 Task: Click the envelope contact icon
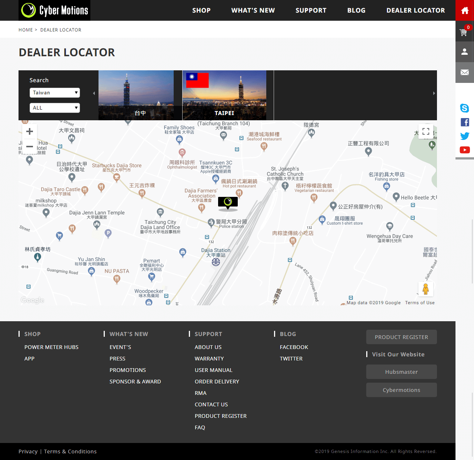pyautogui.click(x=464, y=73)
